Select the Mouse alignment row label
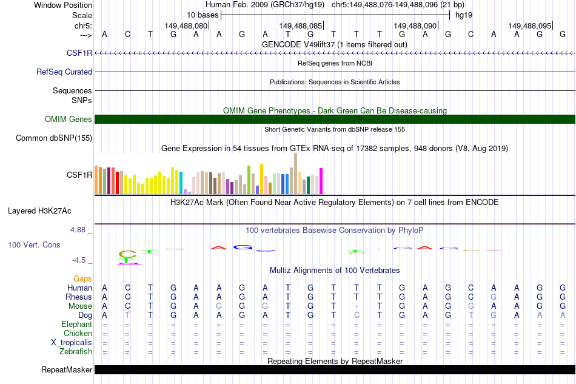576x384 pixels. click(x=80, y=306)
